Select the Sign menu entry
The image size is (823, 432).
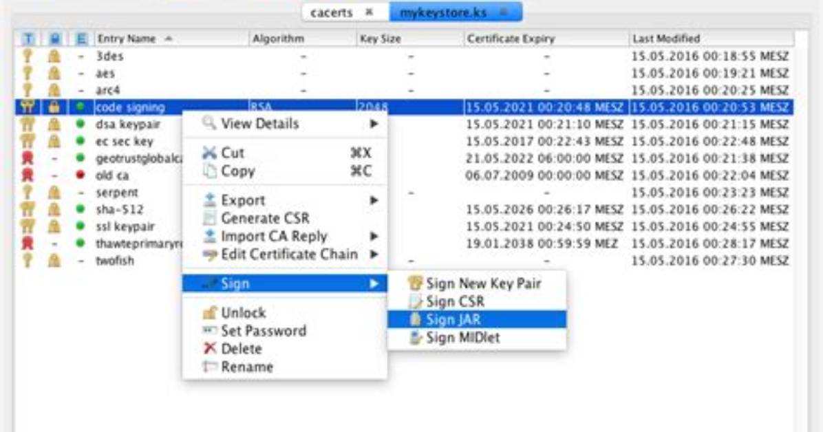click(x=284, y=283)
